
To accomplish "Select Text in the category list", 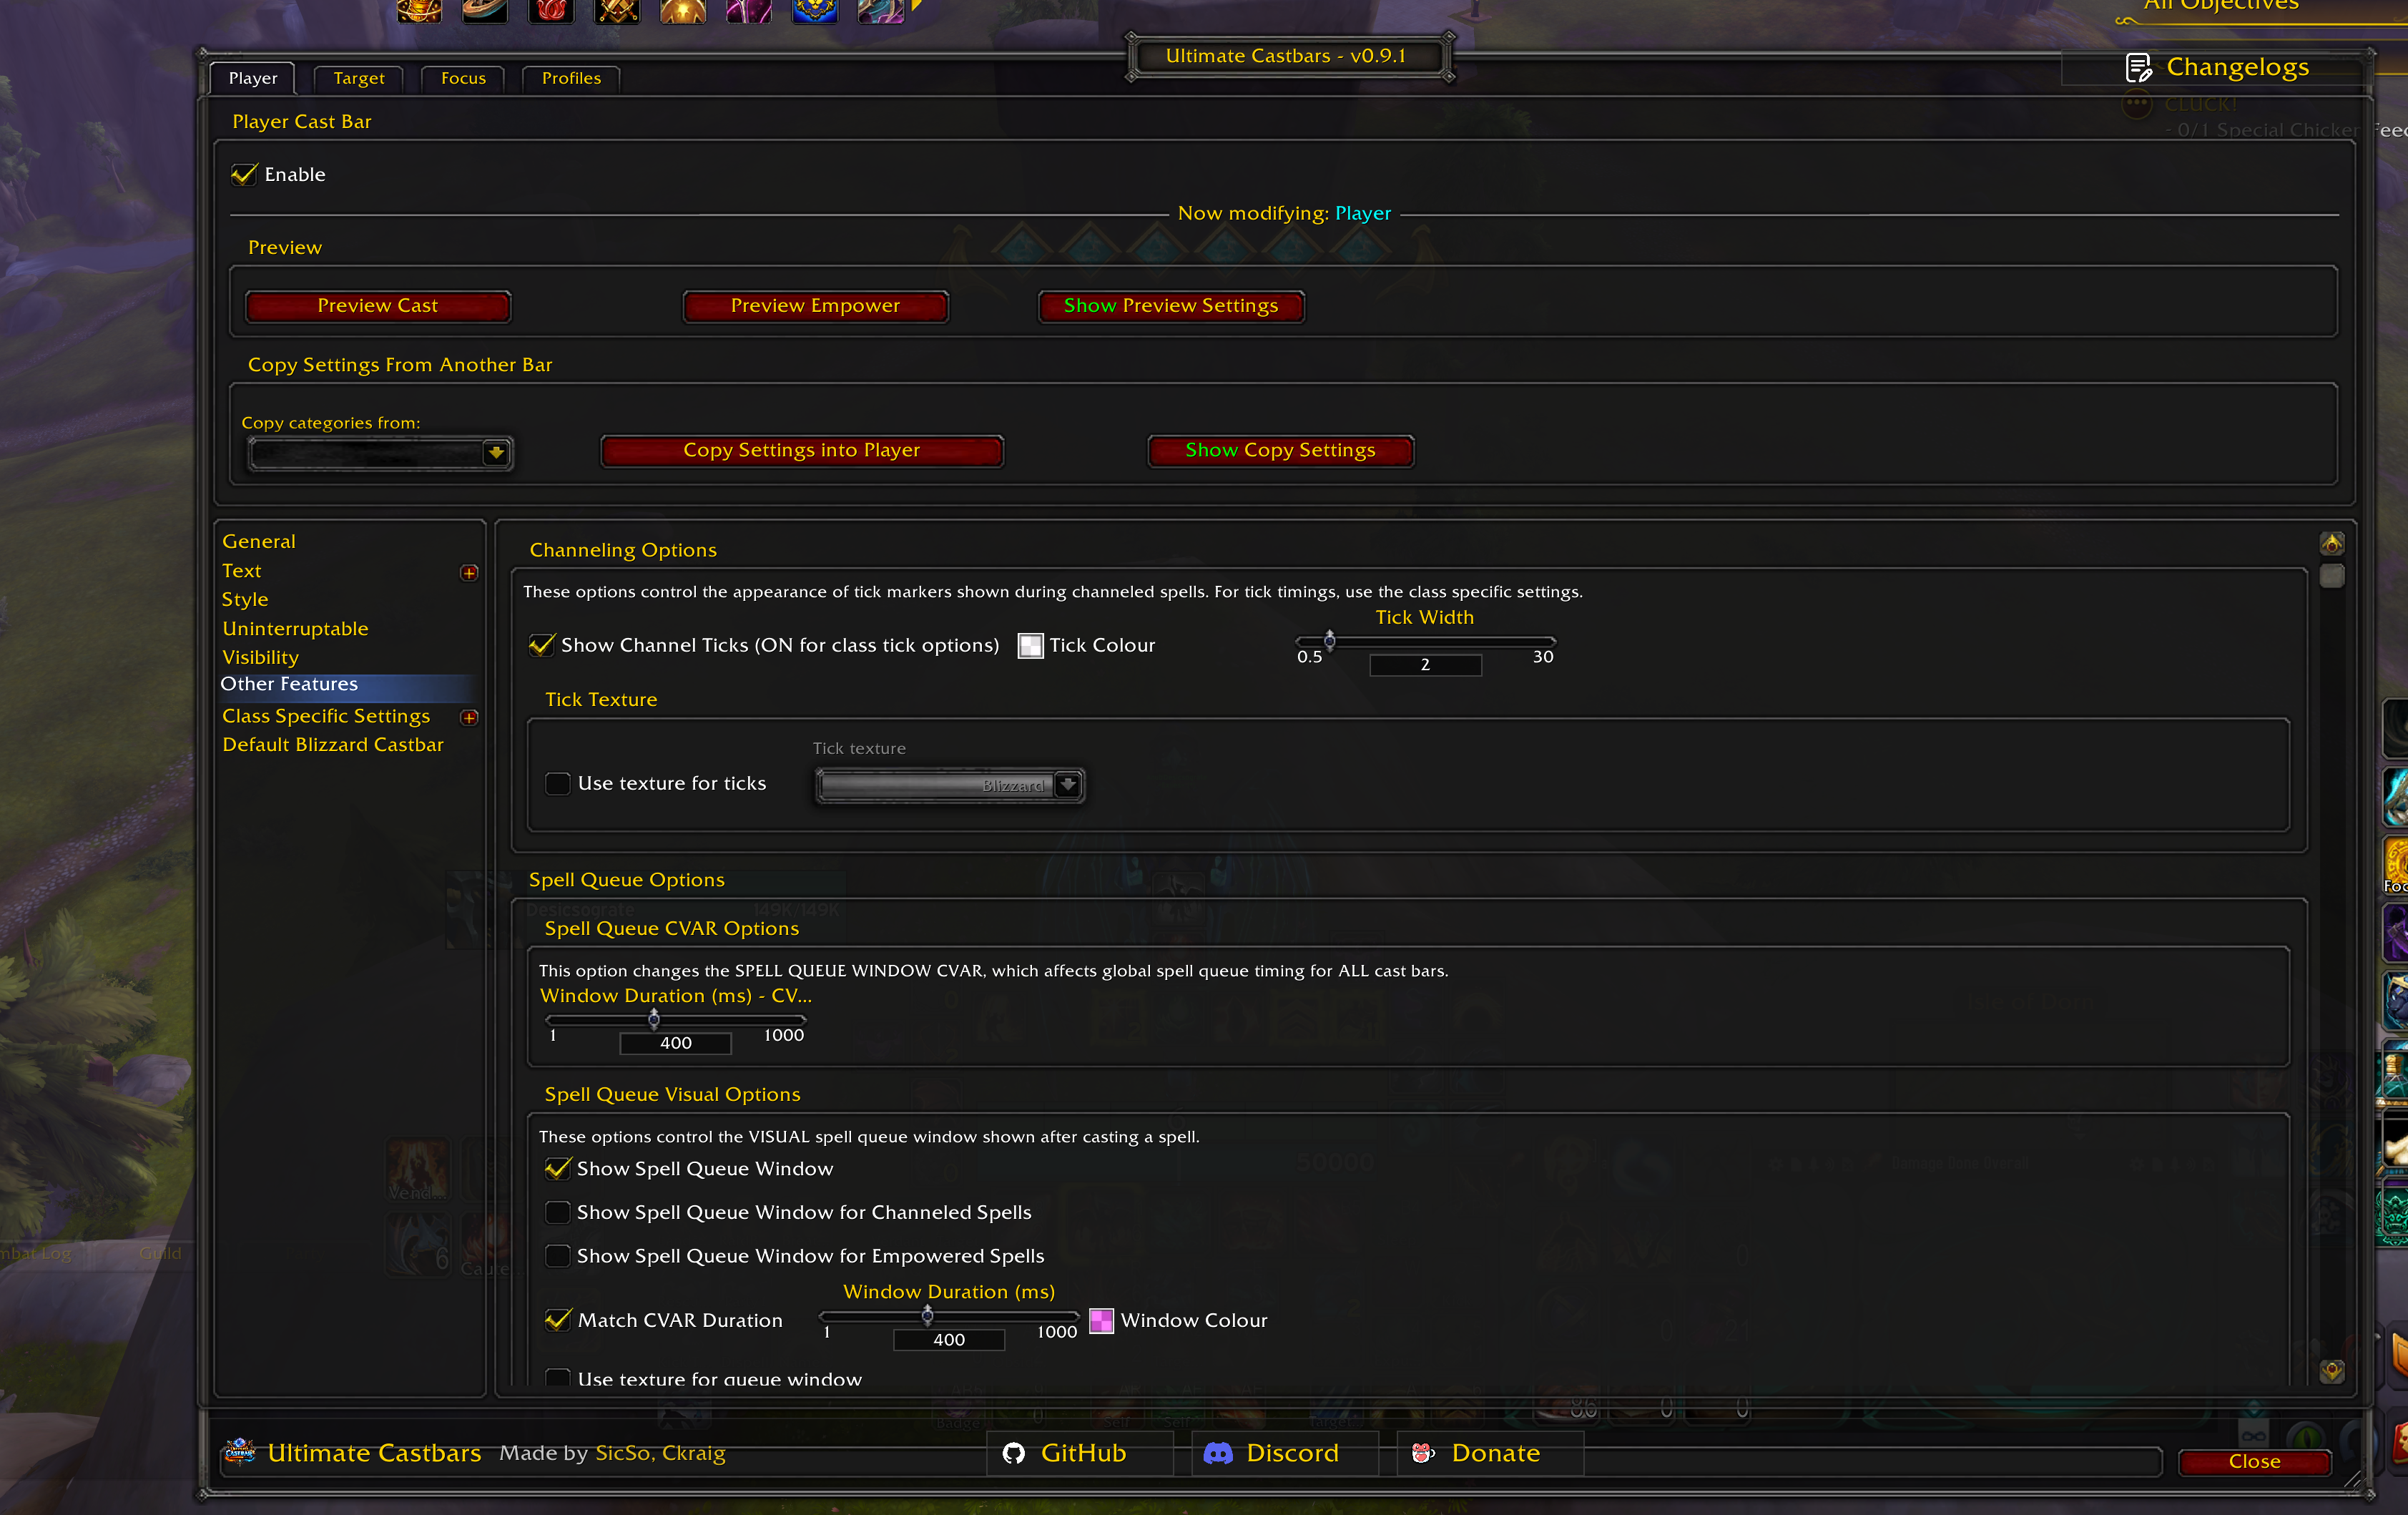I will click(x=242, y=571).
